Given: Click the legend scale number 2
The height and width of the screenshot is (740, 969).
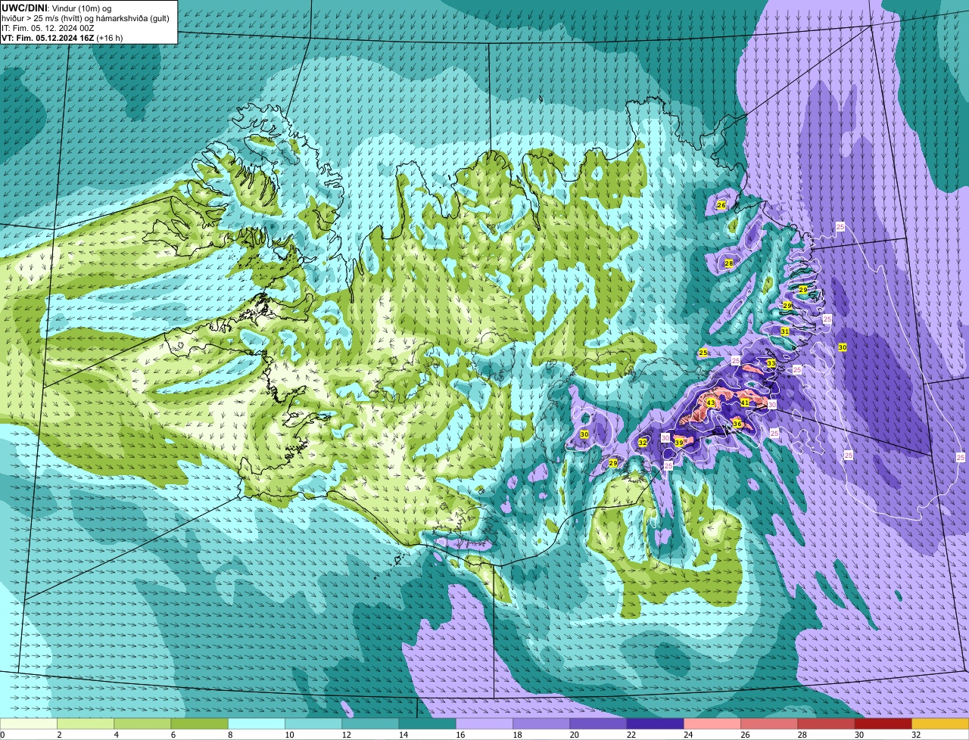Looking at the screenshot, I should [x=58, y=735].
